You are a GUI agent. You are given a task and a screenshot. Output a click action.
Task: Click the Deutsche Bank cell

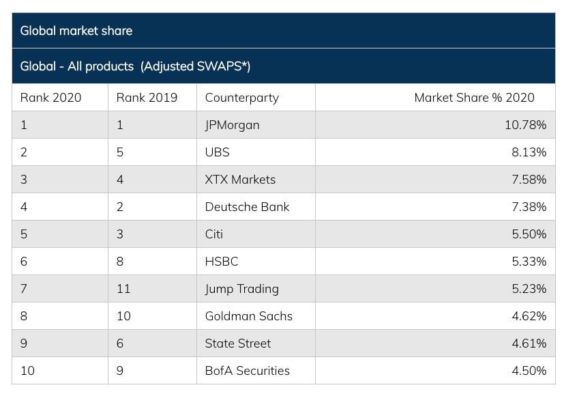point(247,207)
